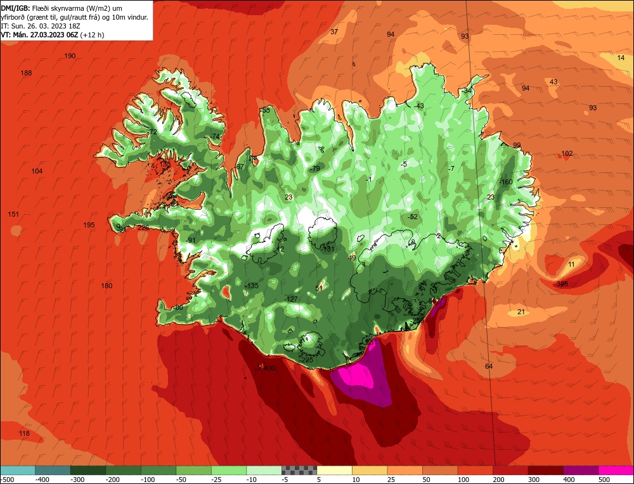This screenshot has height=484, width=634.
Task: Select the map value -52
Action: (412, 217)
